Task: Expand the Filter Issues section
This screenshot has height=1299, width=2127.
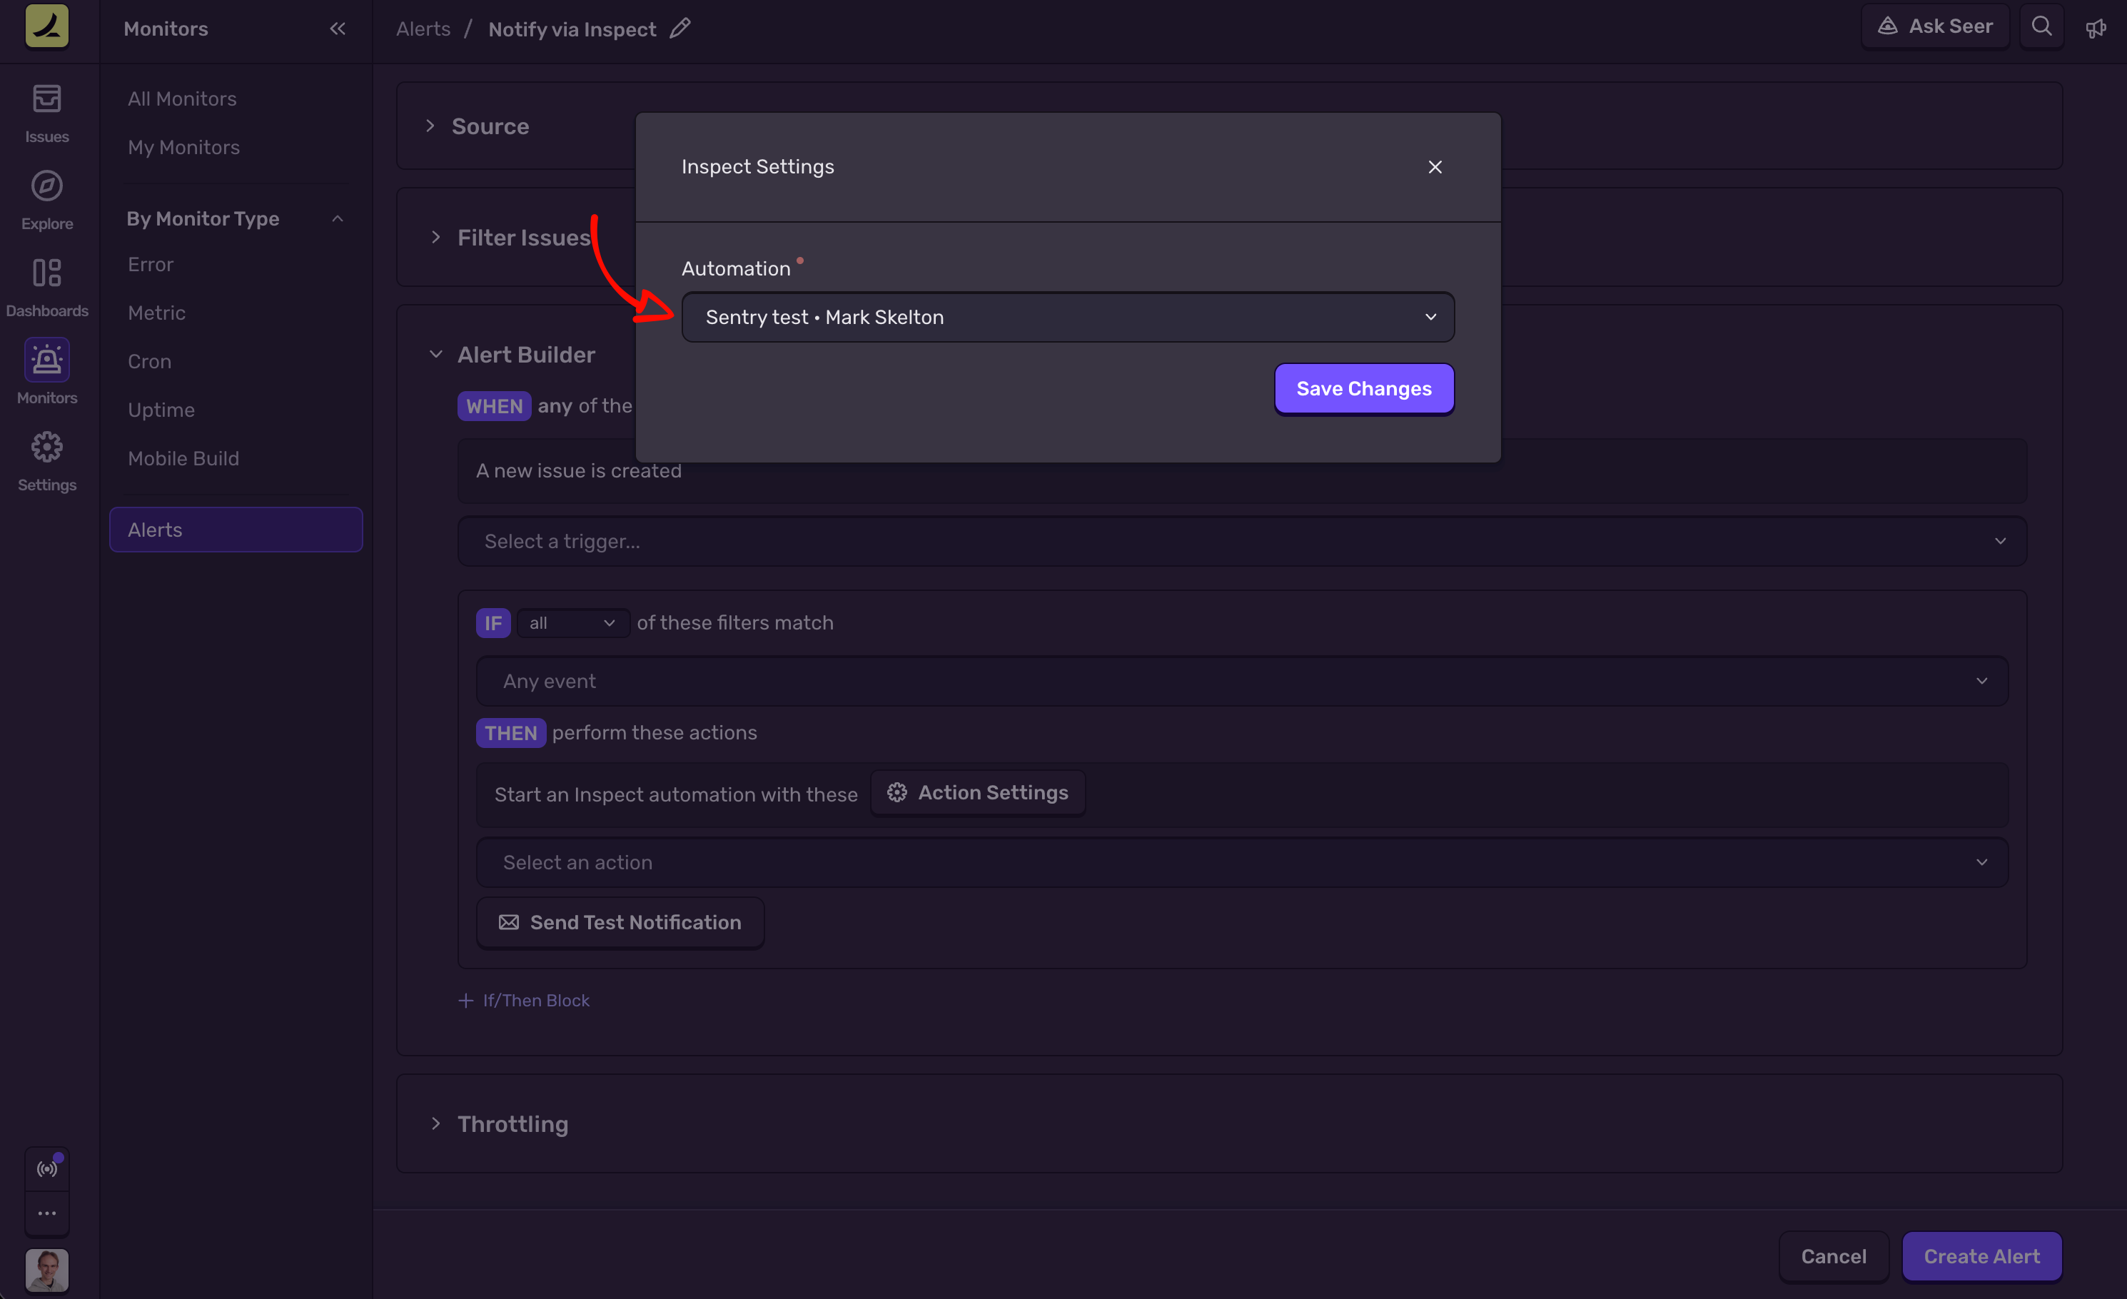Action: coord(436,238)
